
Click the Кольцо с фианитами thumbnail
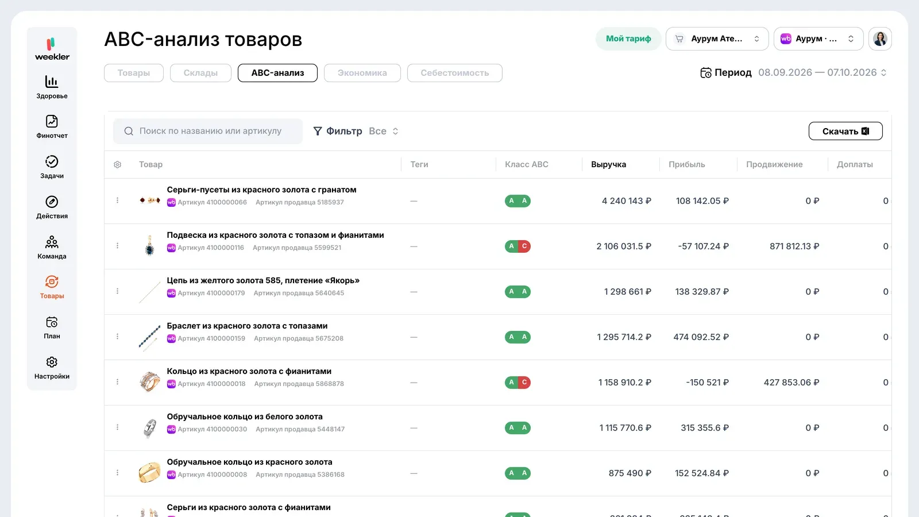150,381
